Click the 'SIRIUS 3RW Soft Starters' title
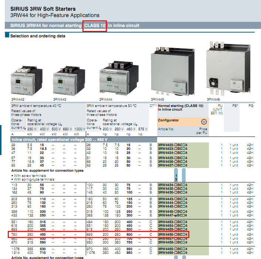Screen dimensions: 261x259 click(x=43, y=9)
